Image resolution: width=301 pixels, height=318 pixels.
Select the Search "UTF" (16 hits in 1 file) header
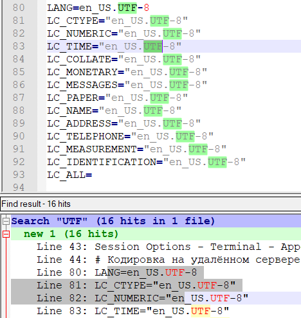pyautogui.click(x=156, y=221)
